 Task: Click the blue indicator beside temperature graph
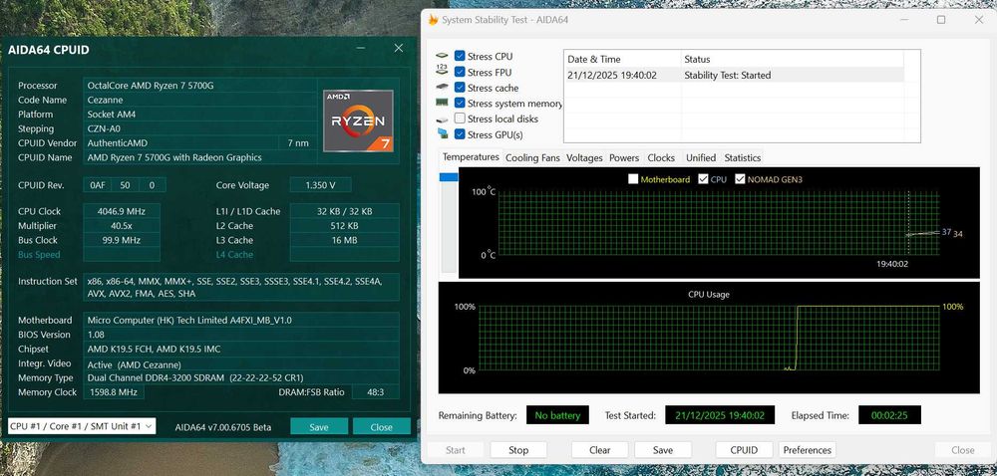pyautogui.click(x=449, y=177)
